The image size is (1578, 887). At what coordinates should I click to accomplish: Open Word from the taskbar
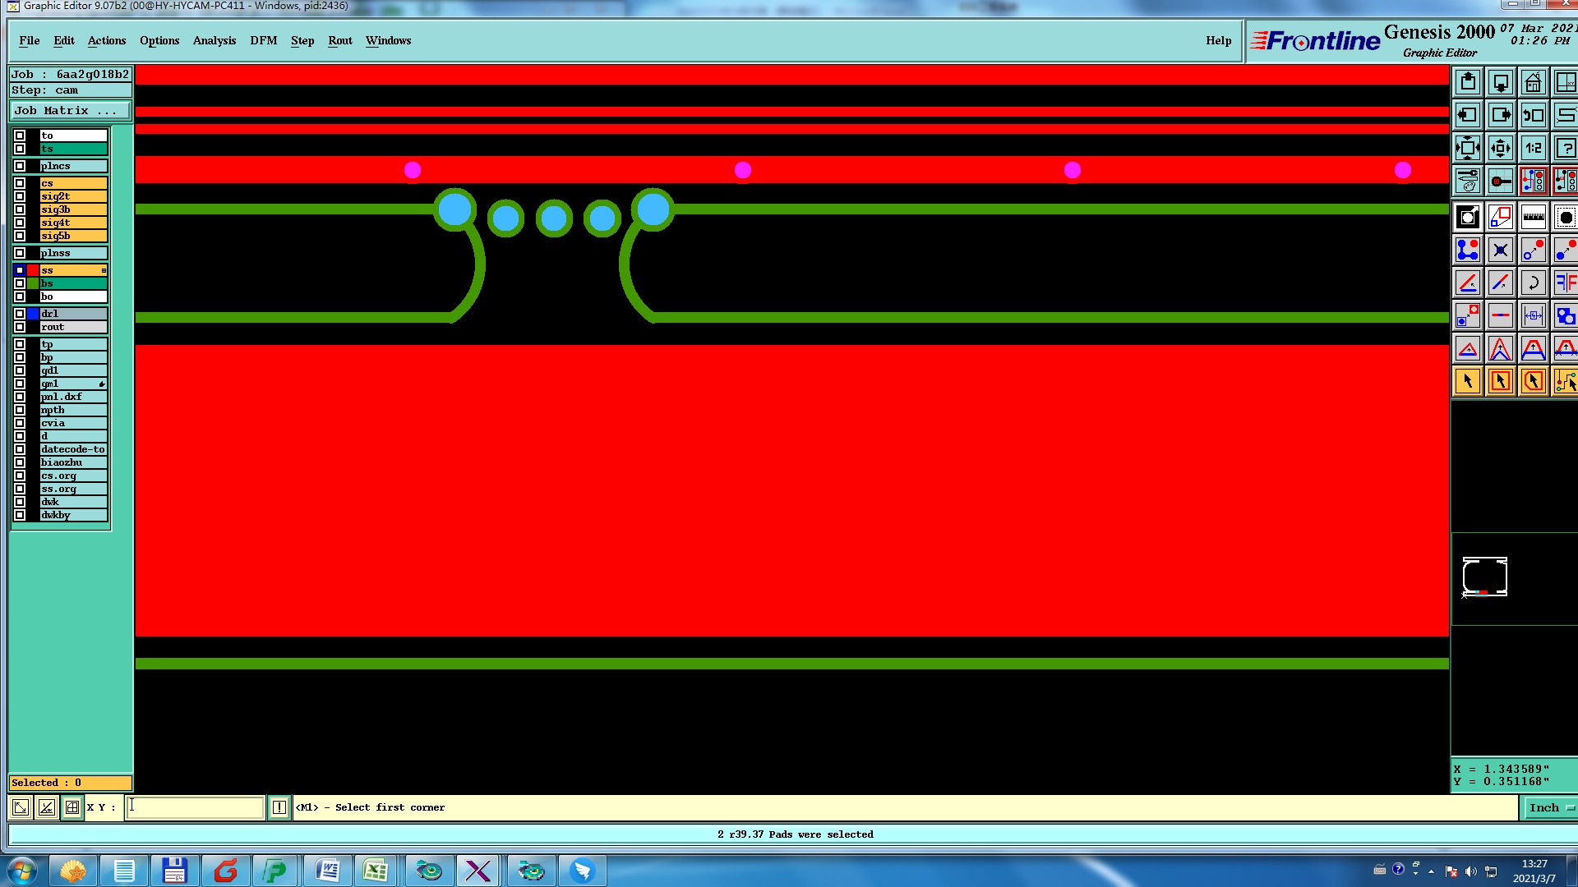click(x=326, y=871)
